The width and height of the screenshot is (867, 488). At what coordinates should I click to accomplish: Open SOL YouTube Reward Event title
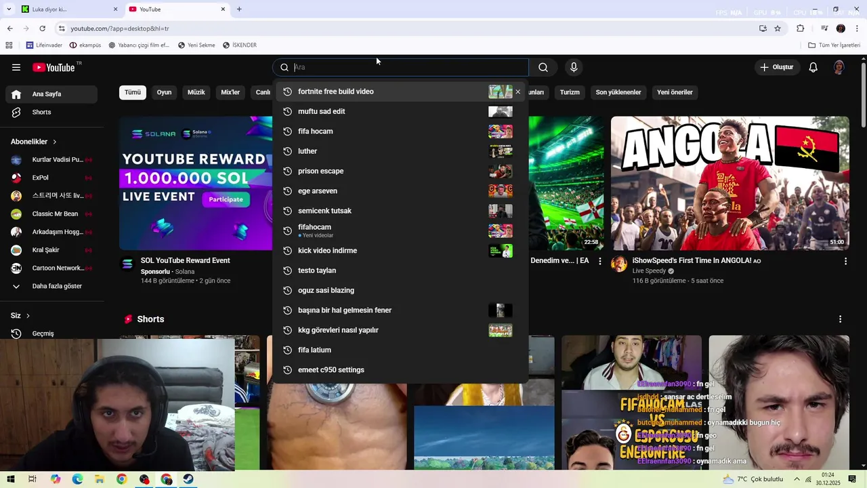(186, 260)
